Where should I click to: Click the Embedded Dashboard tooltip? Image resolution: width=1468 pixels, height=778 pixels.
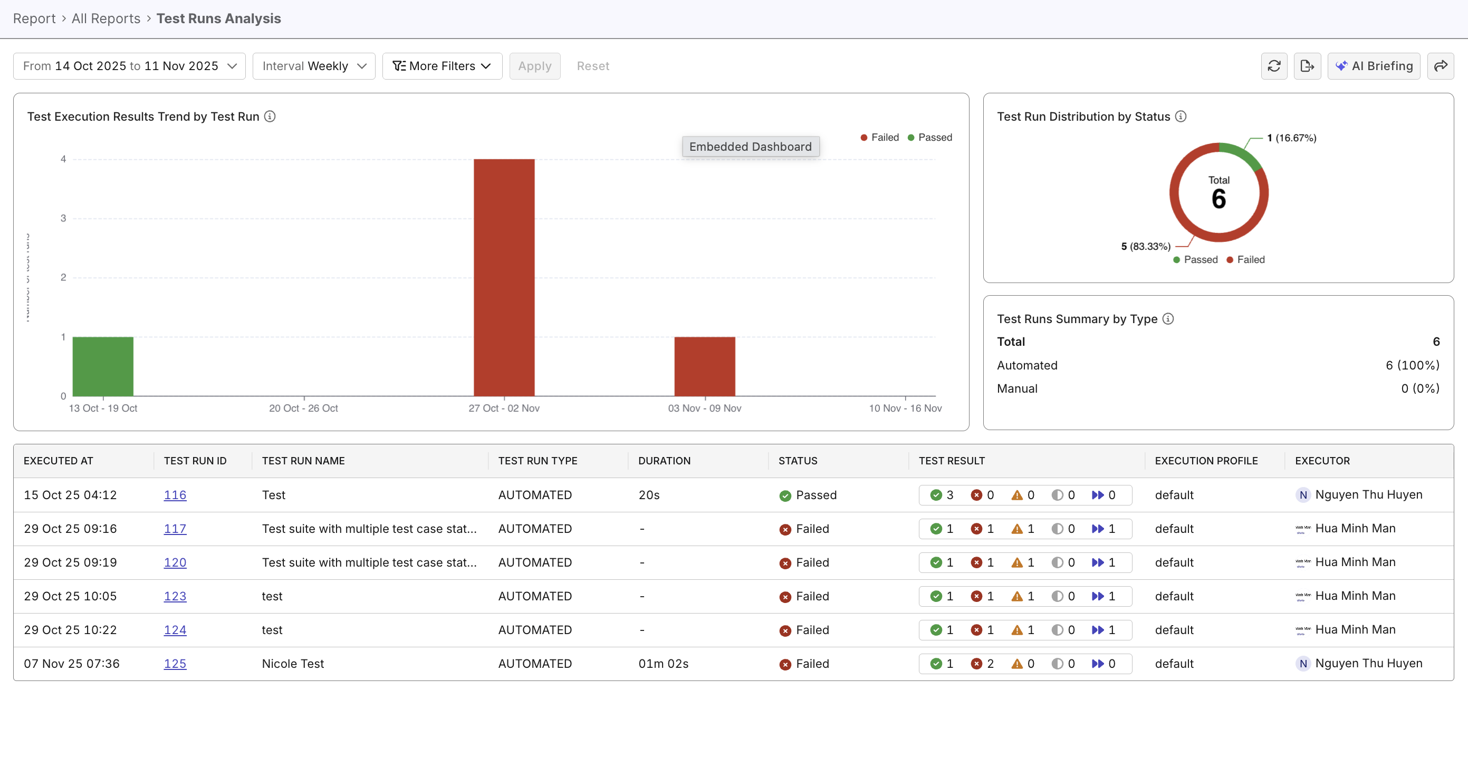coord(750,147)
